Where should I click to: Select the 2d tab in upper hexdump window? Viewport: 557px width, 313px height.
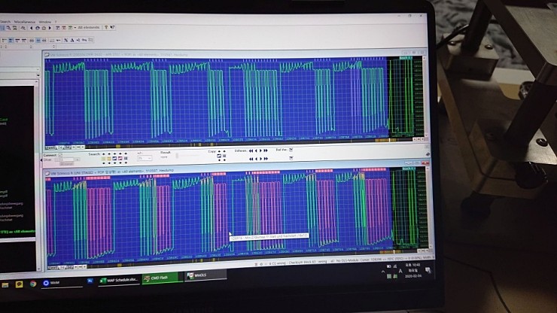pos(60,147)
